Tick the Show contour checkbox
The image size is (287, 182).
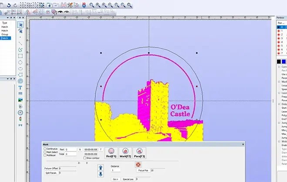pos(85,158)
